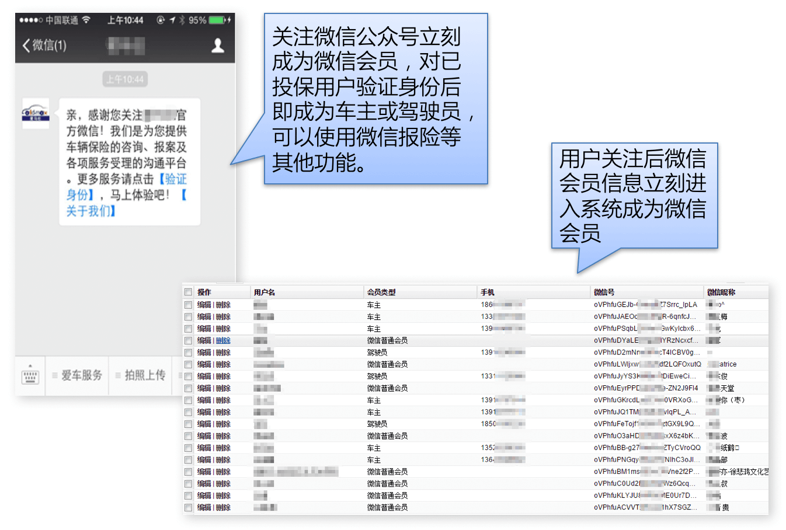
Task: Check the row with 微信号 oVPhfuJyYS3k
Action: pos(188,376)
